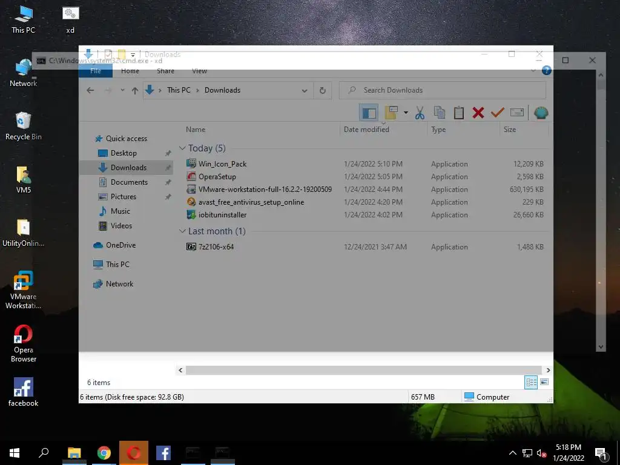Select iobituninstaller file
620x465 pixels.
[222, 215]
